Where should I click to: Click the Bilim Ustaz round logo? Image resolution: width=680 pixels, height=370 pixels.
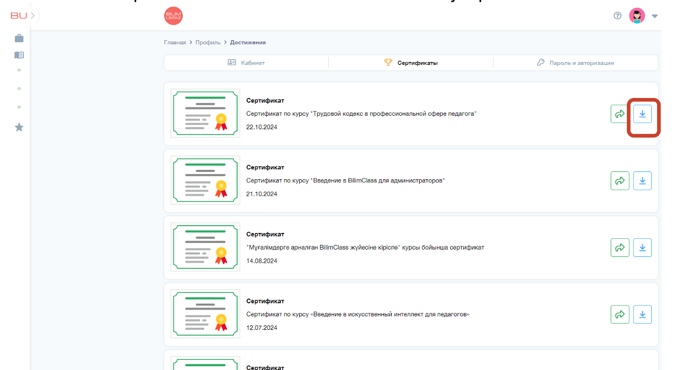174,16
